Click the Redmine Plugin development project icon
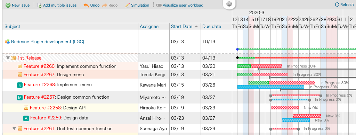This screenshot has height=135, width=356. tap(7, 42)
